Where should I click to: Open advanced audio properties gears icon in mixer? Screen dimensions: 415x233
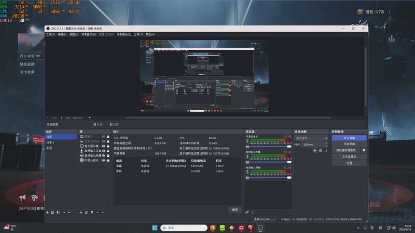tap(247, 212)
